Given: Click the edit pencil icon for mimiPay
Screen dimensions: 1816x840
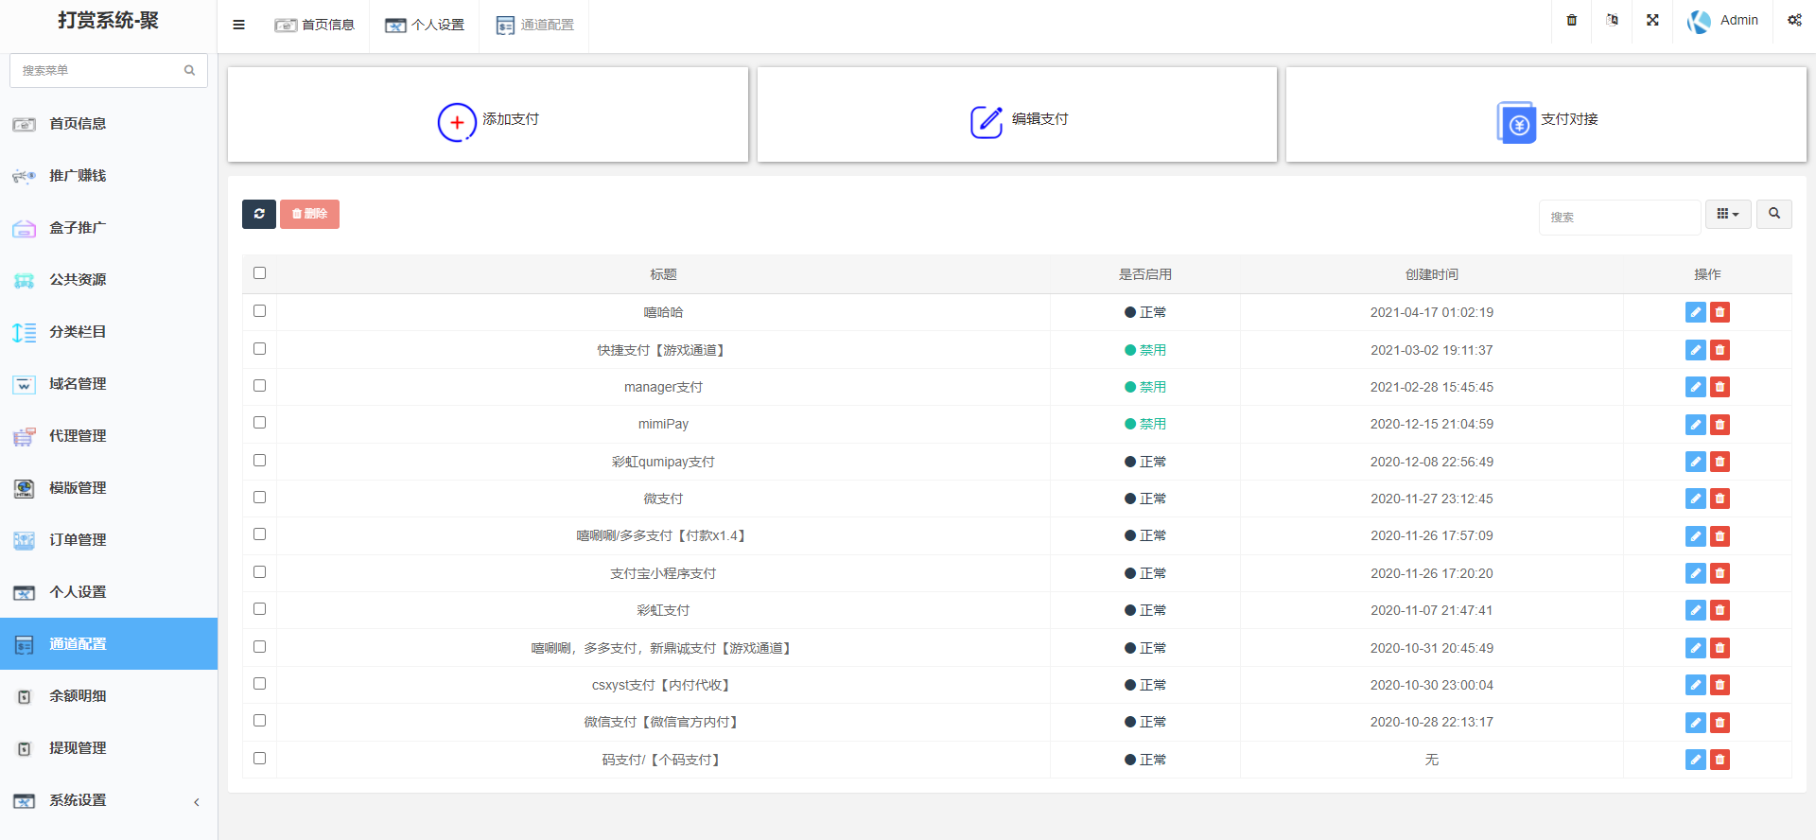Looking at the screenshot, I should 1695,425.
